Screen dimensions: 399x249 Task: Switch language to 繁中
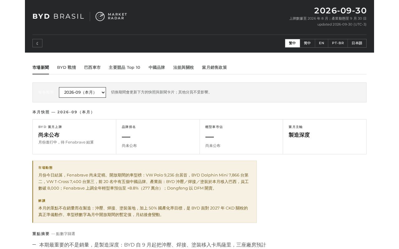pos(292,43)
